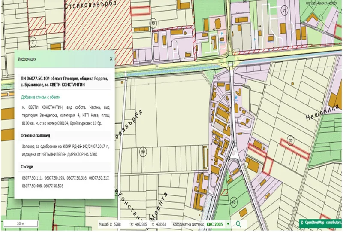Open the coordinate system dropdown arrow
Screen dimensions: 343x232
click(228, 224)
